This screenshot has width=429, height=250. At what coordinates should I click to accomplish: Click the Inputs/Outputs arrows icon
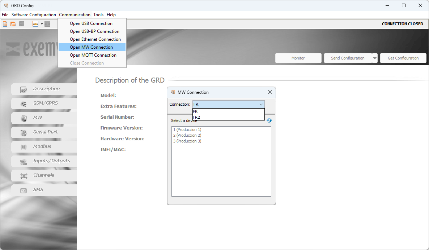[24, 162]
